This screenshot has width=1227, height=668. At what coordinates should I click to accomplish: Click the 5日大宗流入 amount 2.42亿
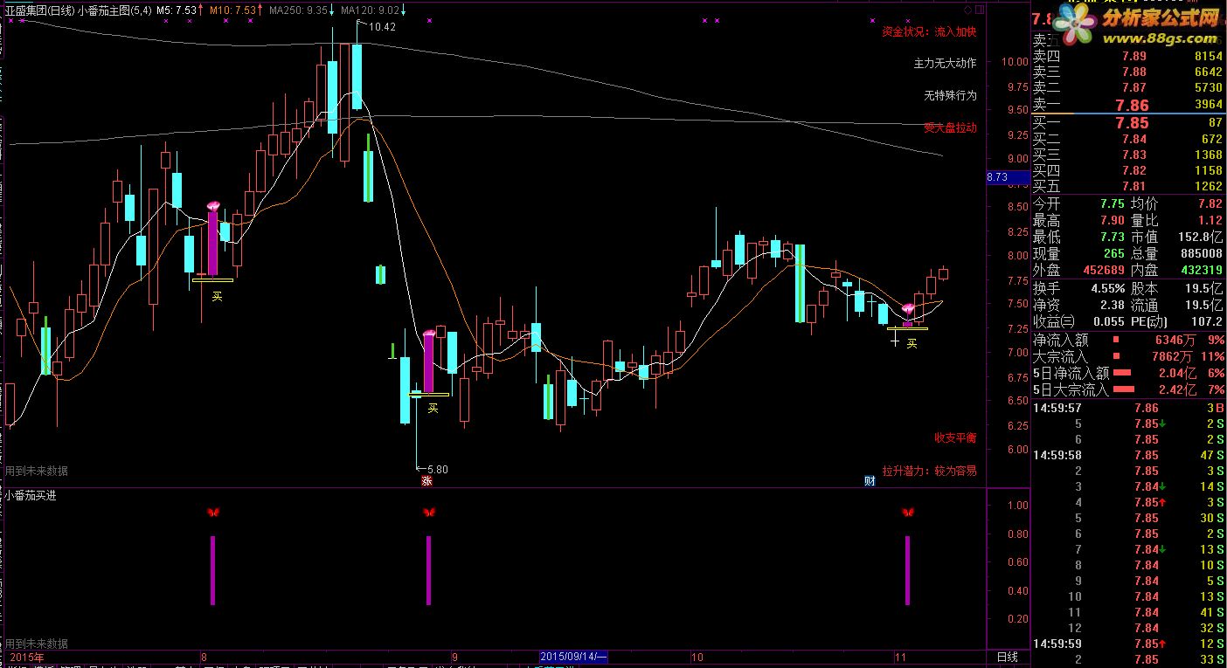[1176, 389]
